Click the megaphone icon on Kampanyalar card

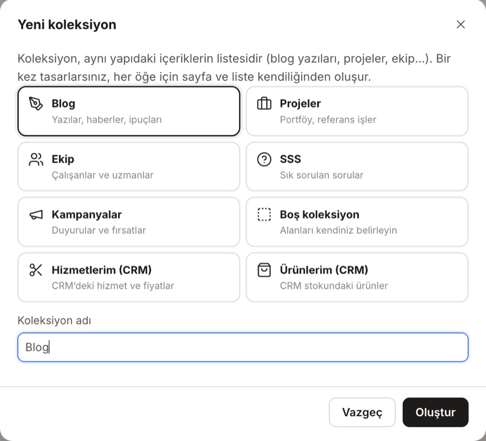pyautogui.click(x=36, y=215)
